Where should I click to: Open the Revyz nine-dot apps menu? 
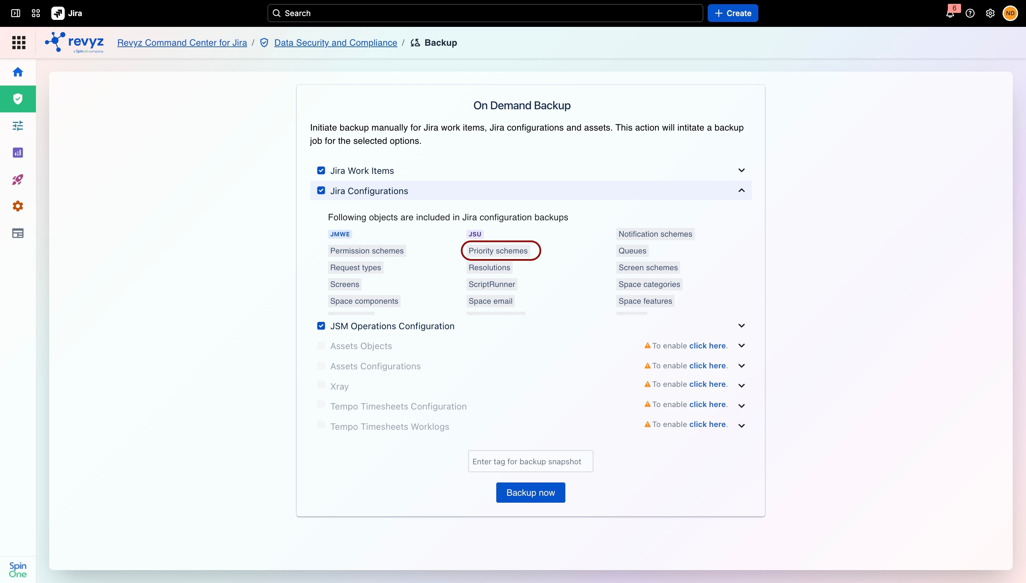[19, 43]
